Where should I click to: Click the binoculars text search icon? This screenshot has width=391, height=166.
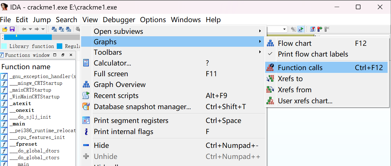click(x=61, y=29)
